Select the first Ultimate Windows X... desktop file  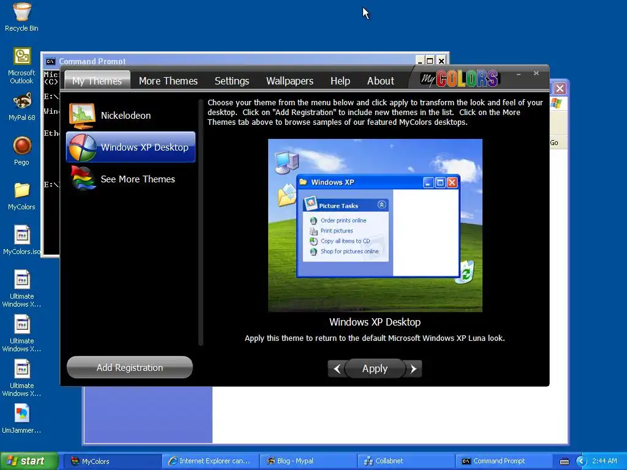(x=22, y=279)
